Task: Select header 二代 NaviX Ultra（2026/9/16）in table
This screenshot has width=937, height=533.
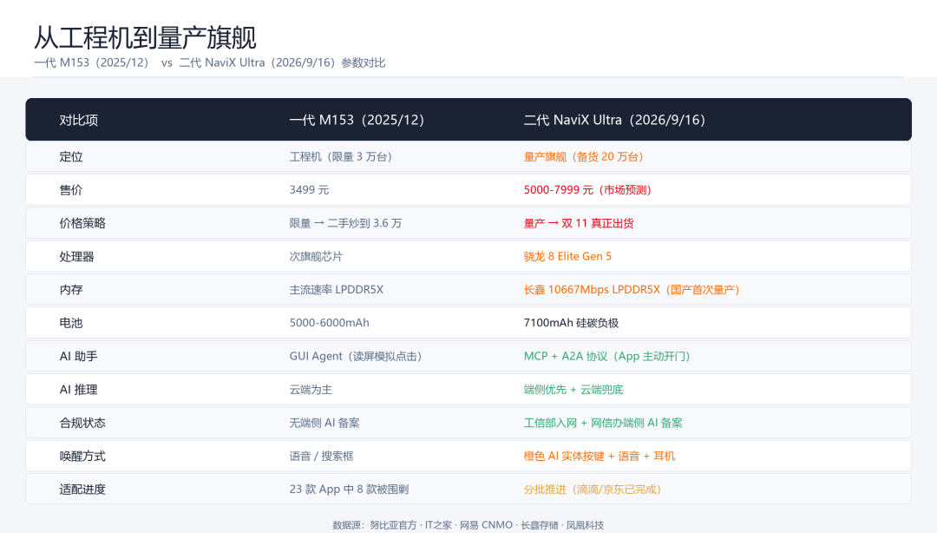Action: (614, 120)
